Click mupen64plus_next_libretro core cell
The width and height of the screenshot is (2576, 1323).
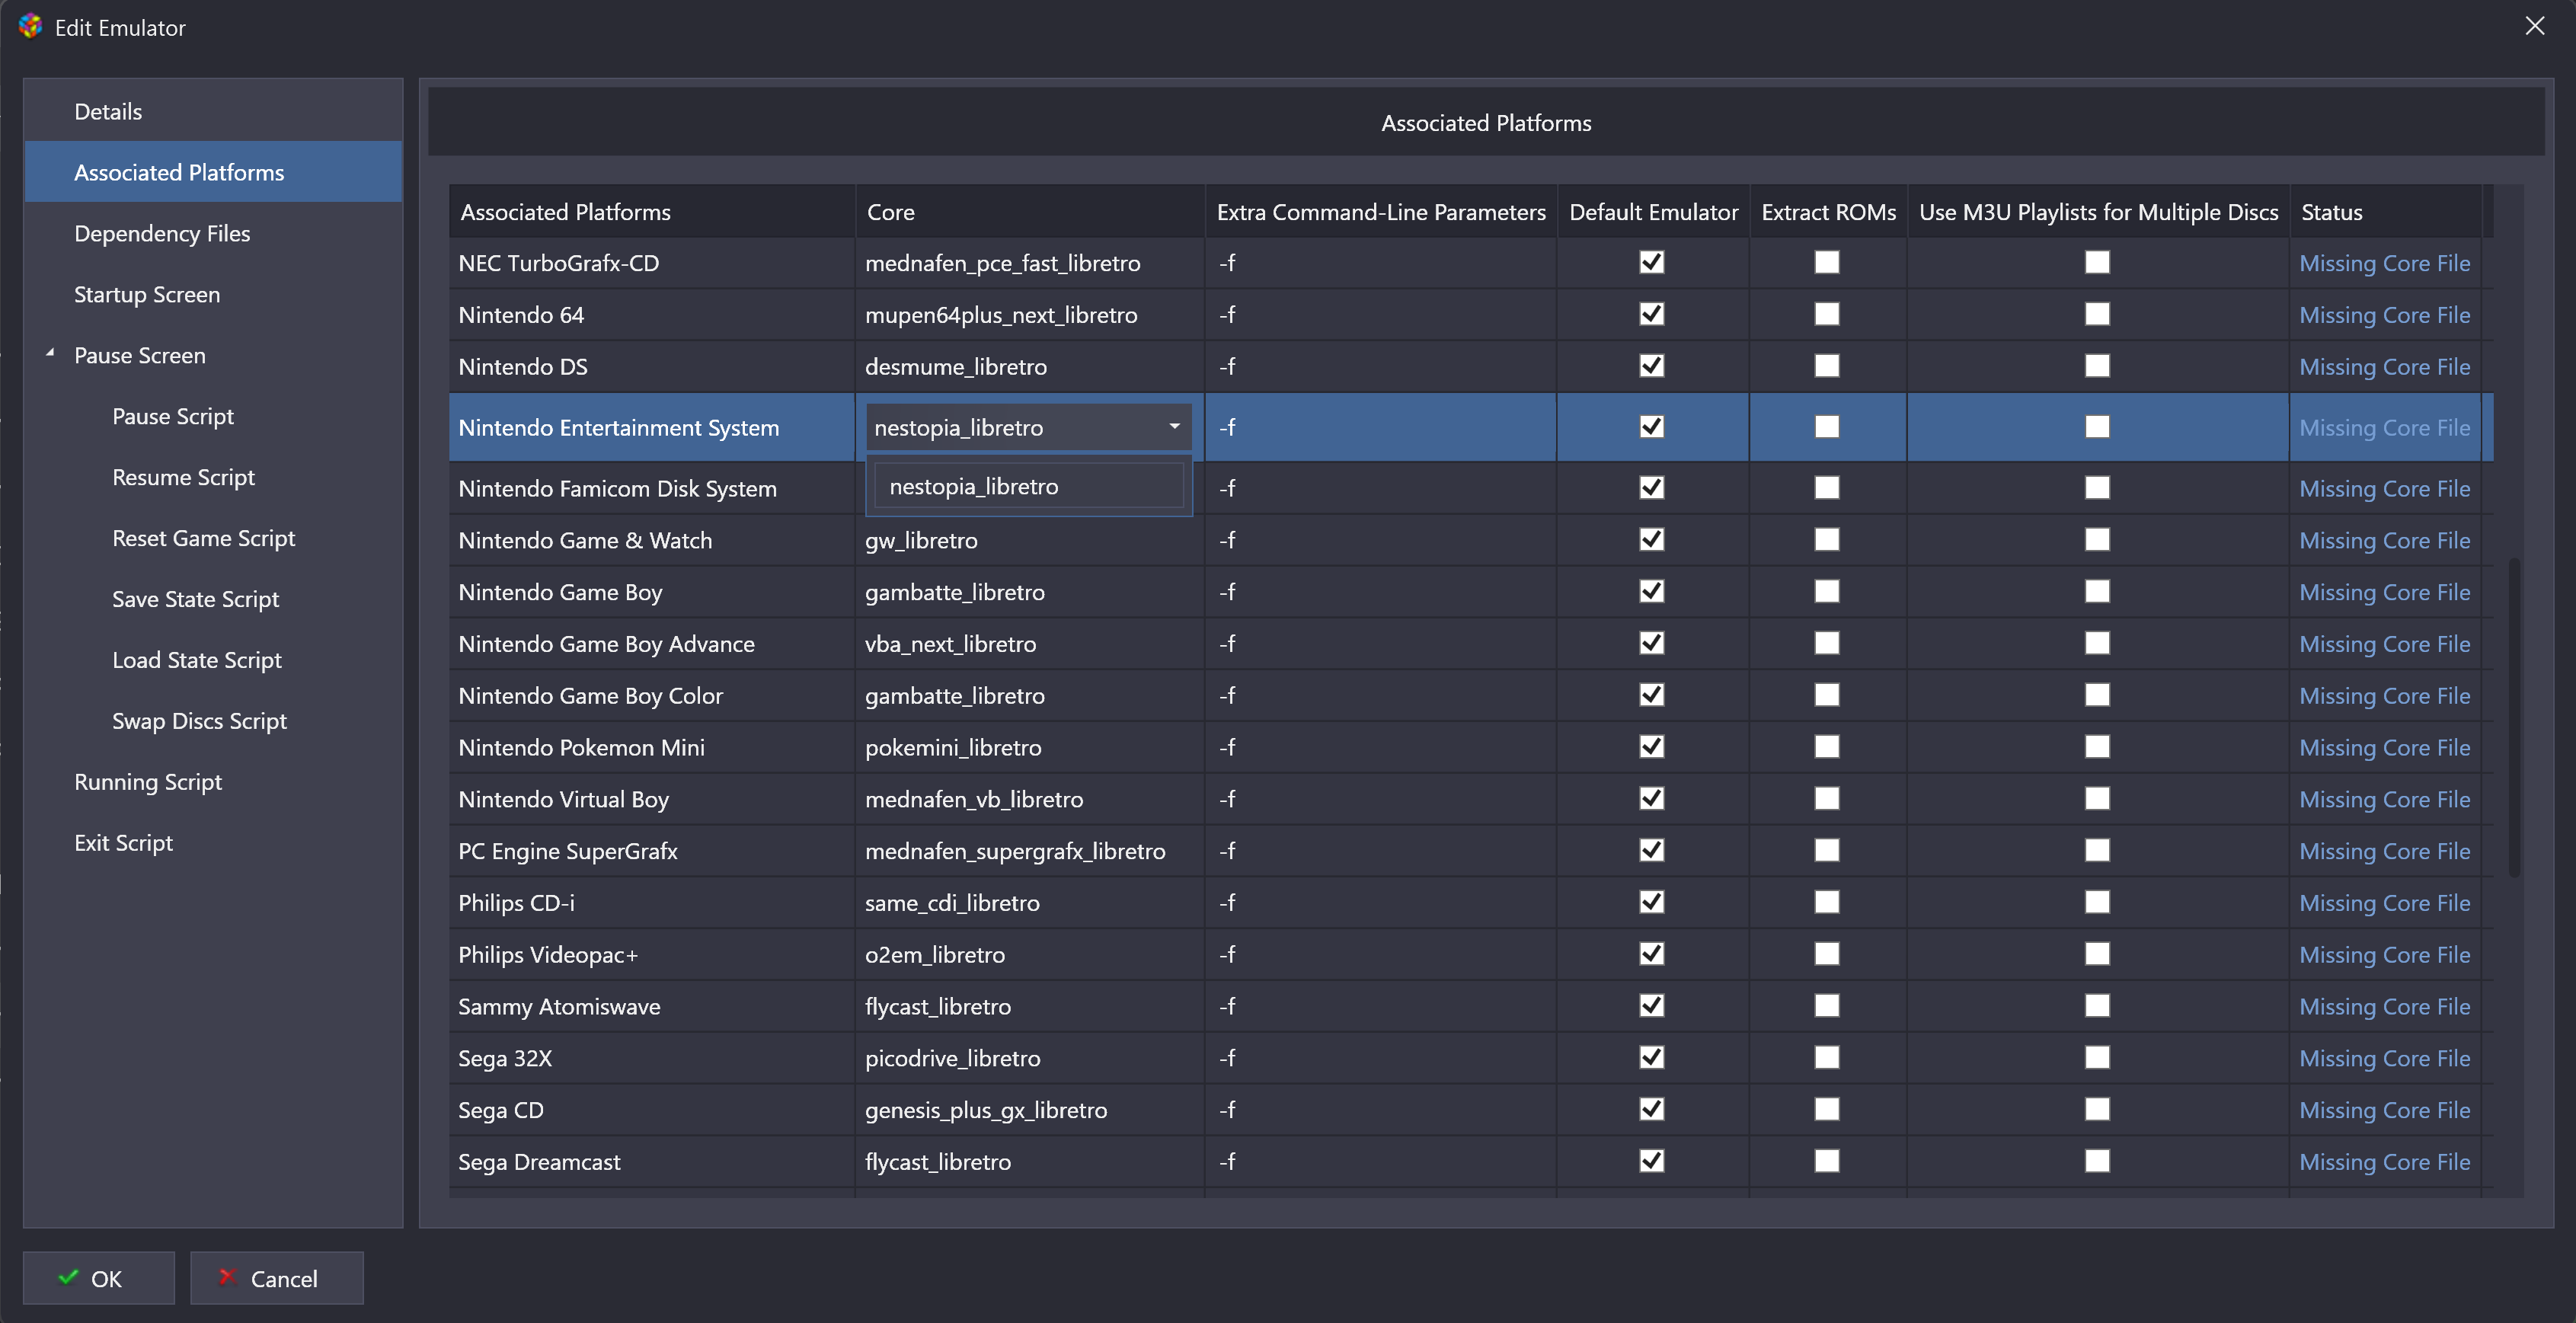[x=1030, y=315]
